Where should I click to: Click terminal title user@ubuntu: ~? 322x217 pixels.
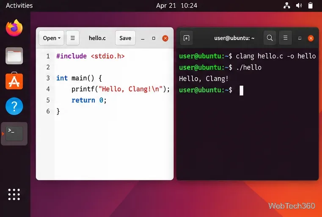tap(234, 38)
